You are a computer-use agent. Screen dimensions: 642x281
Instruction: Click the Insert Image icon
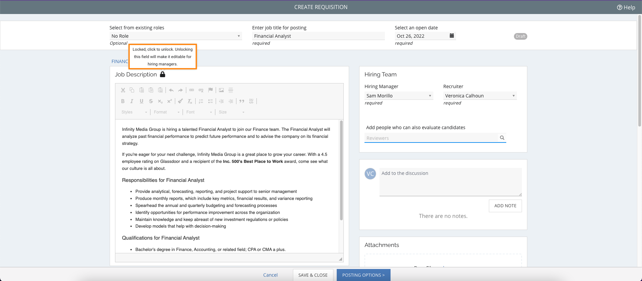221,90
